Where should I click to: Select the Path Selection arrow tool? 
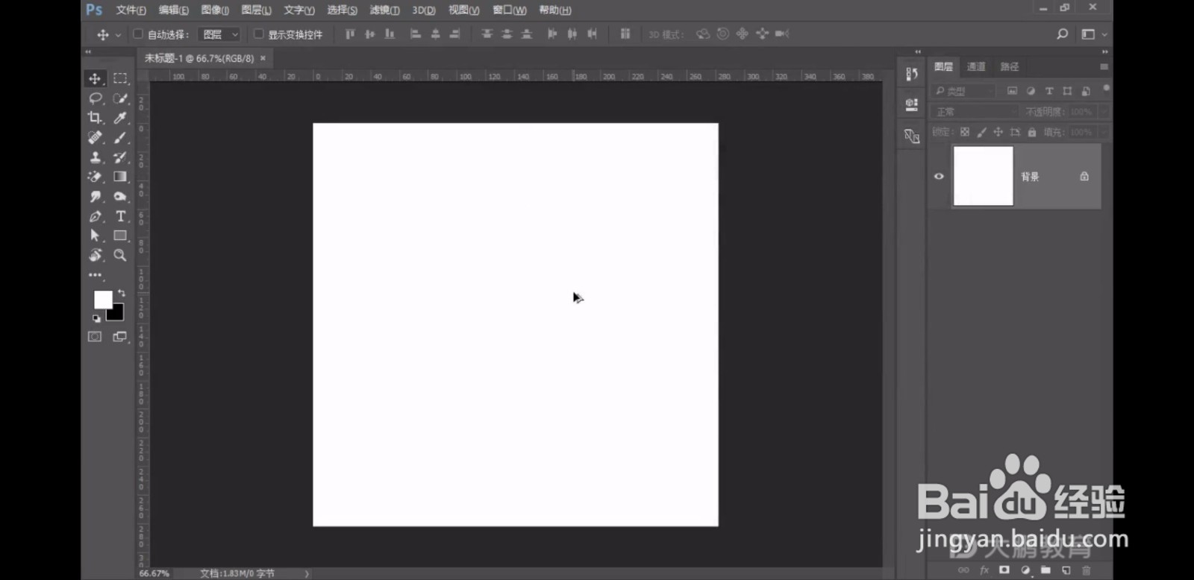95,236
